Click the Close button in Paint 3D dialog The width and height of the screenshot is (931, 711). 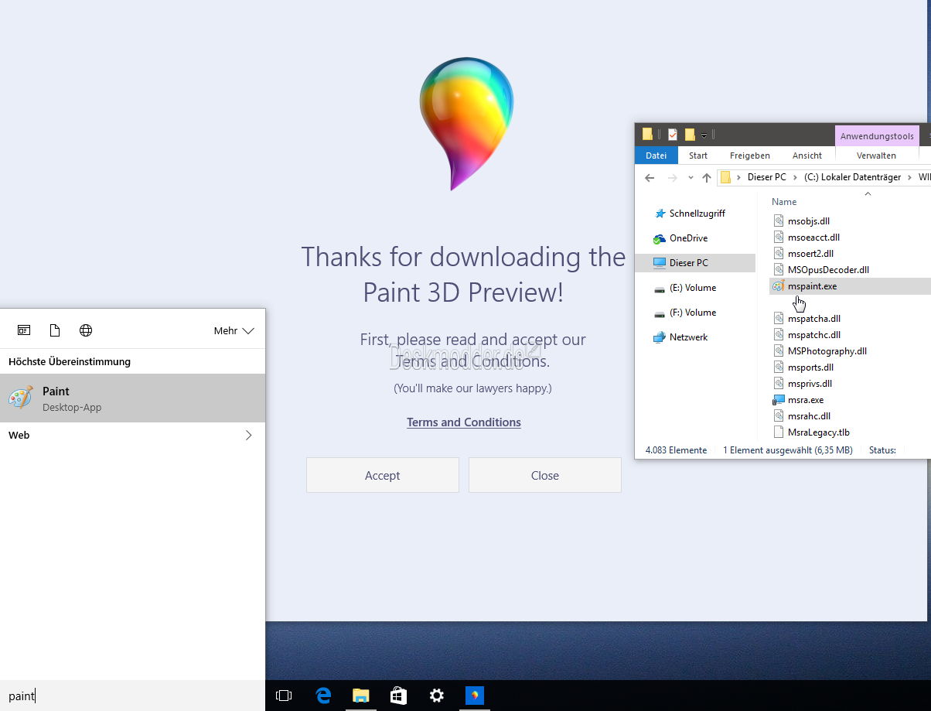click(545, 475)
